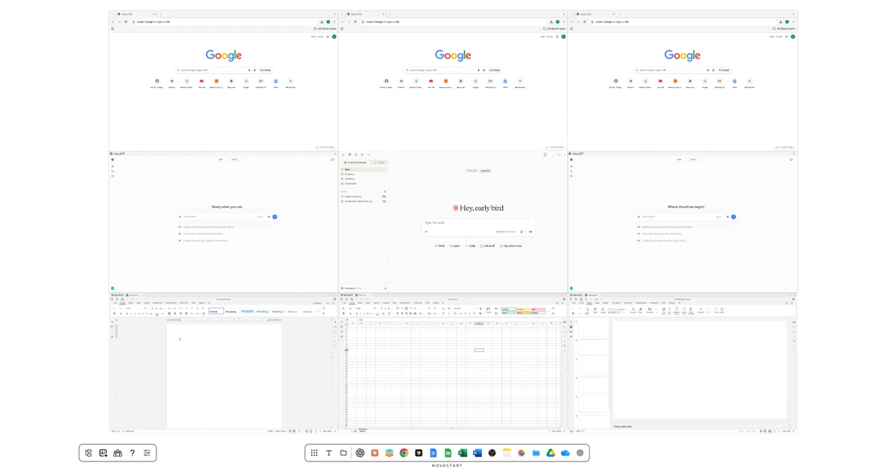This screenshot has height=469, width=894.
Task: Click the GitHub shortcut in the middle Chrome window
Action: pyautogui.click(x=387, y=81)
